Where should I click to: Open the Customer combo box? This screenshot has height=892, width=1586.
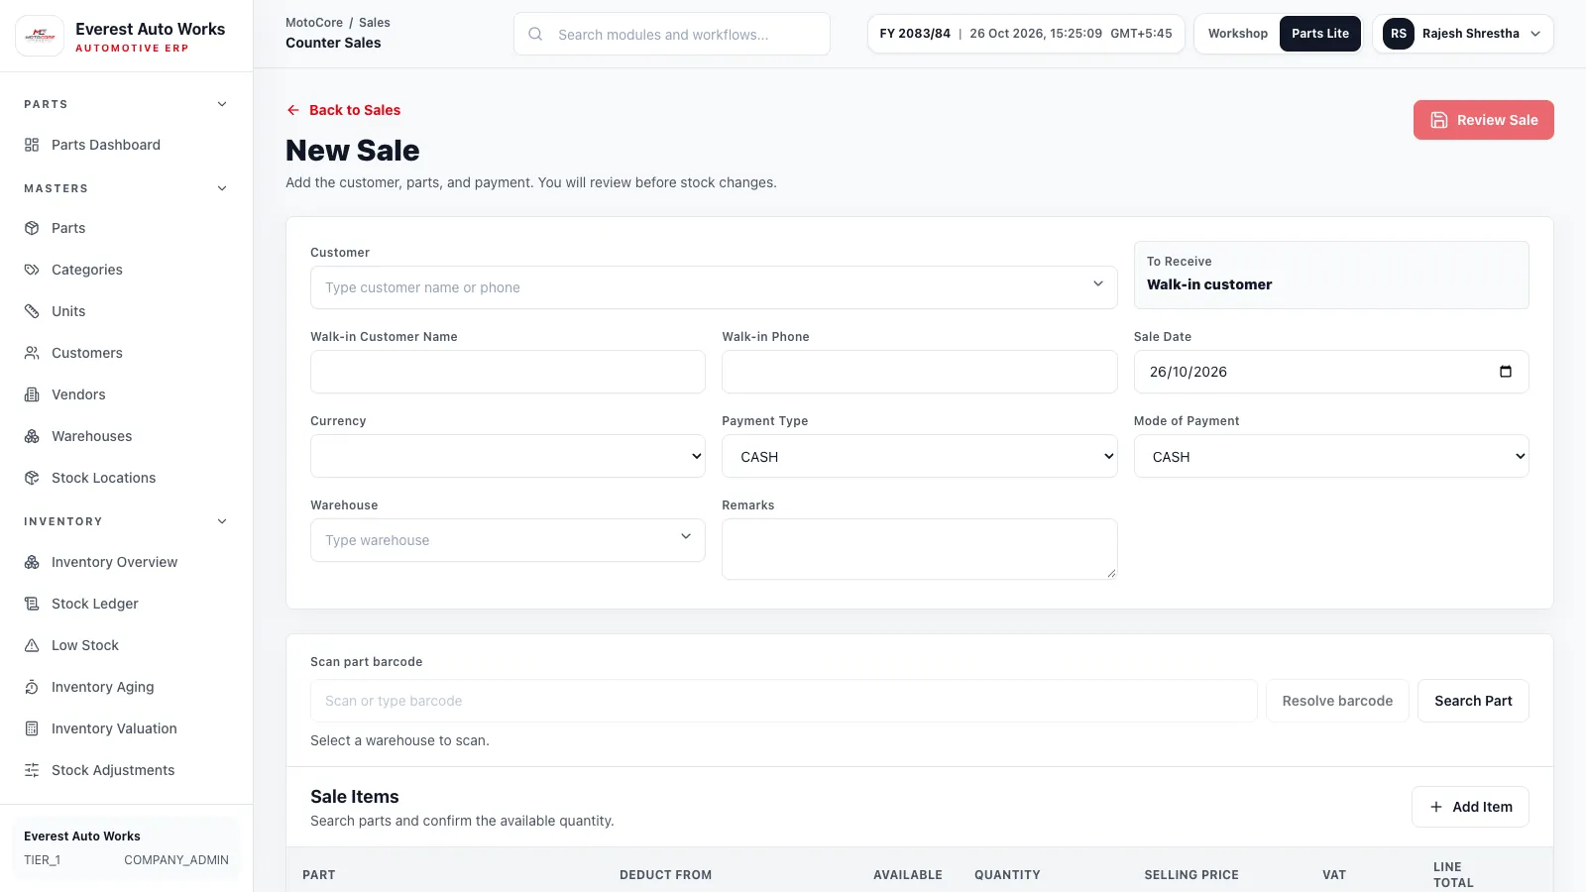(714, 287)
